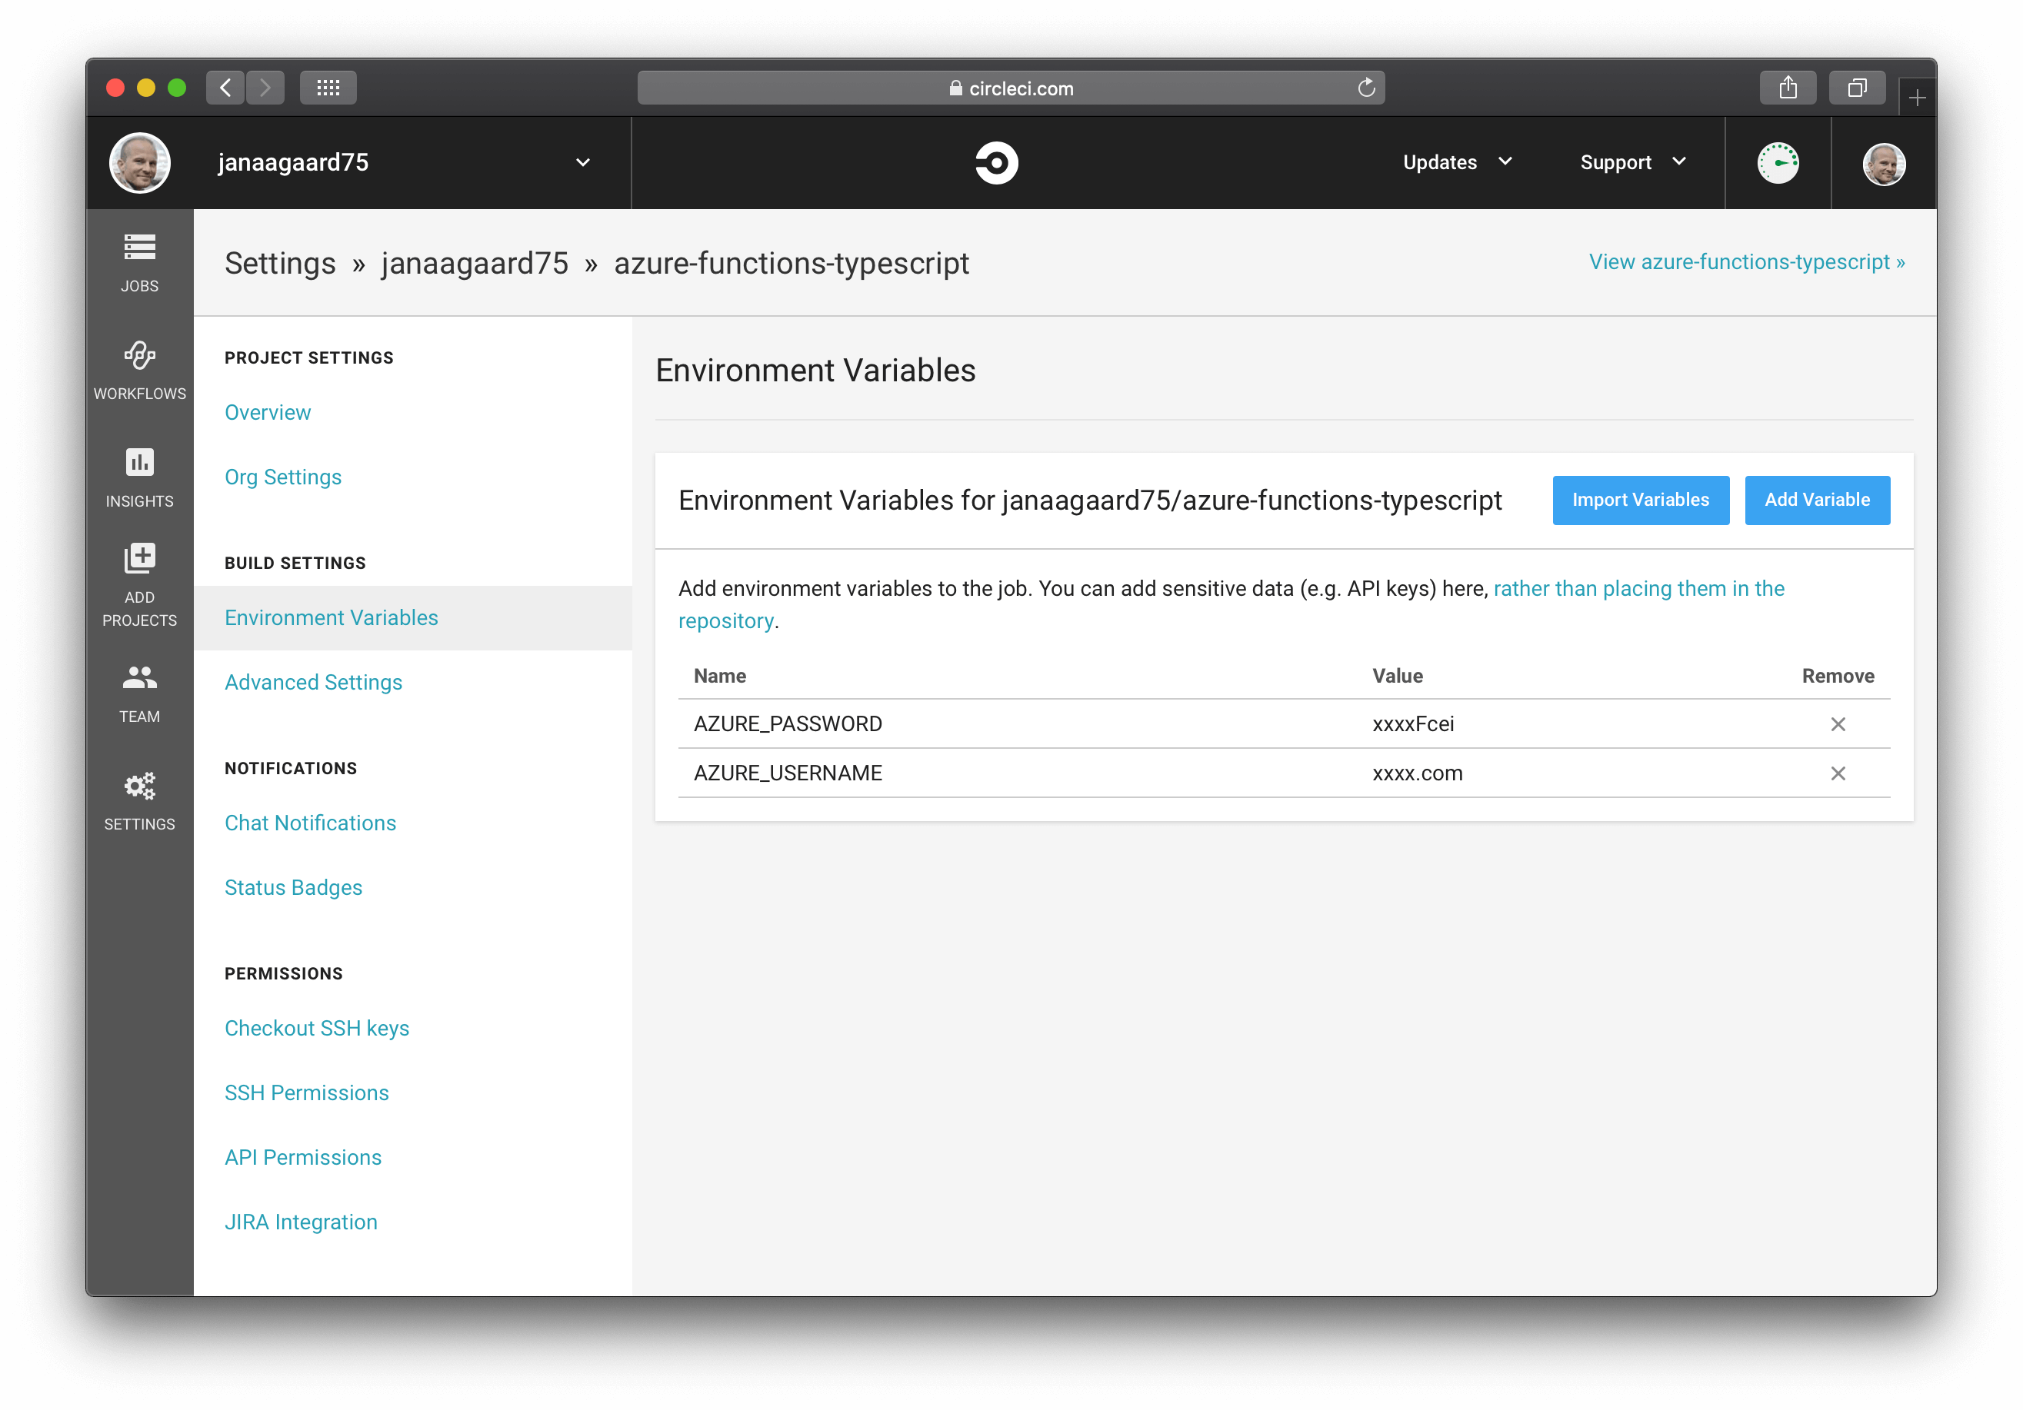Remove AZURE_USERNAME environment variable
The height and width of the screenshot is (1410, 2023).
tap(1838, 773)
